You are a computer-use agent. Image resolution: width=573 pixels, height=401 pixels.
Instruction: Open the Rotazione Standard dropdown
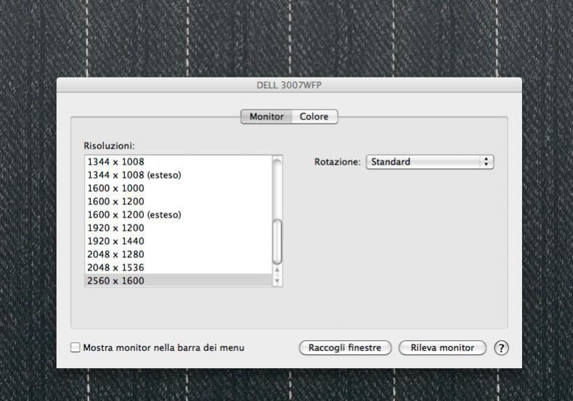click(x=430, y=162)
